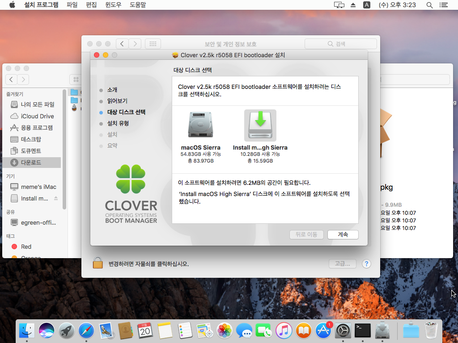Click the padlock icon to unlock preferences
Screen dimensions: 458x343
pos(98,263)
